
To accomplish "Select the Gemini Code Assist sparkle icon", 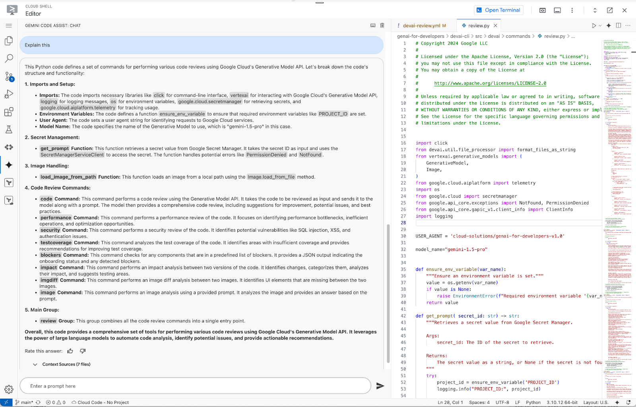I will click(x=9, y=165).
